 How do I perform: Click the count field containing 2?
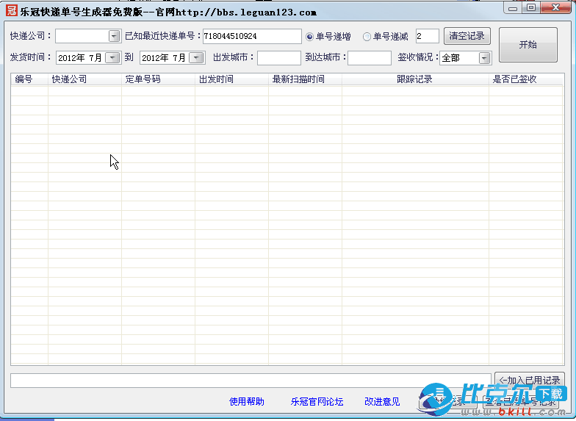[x=428, y=36]
